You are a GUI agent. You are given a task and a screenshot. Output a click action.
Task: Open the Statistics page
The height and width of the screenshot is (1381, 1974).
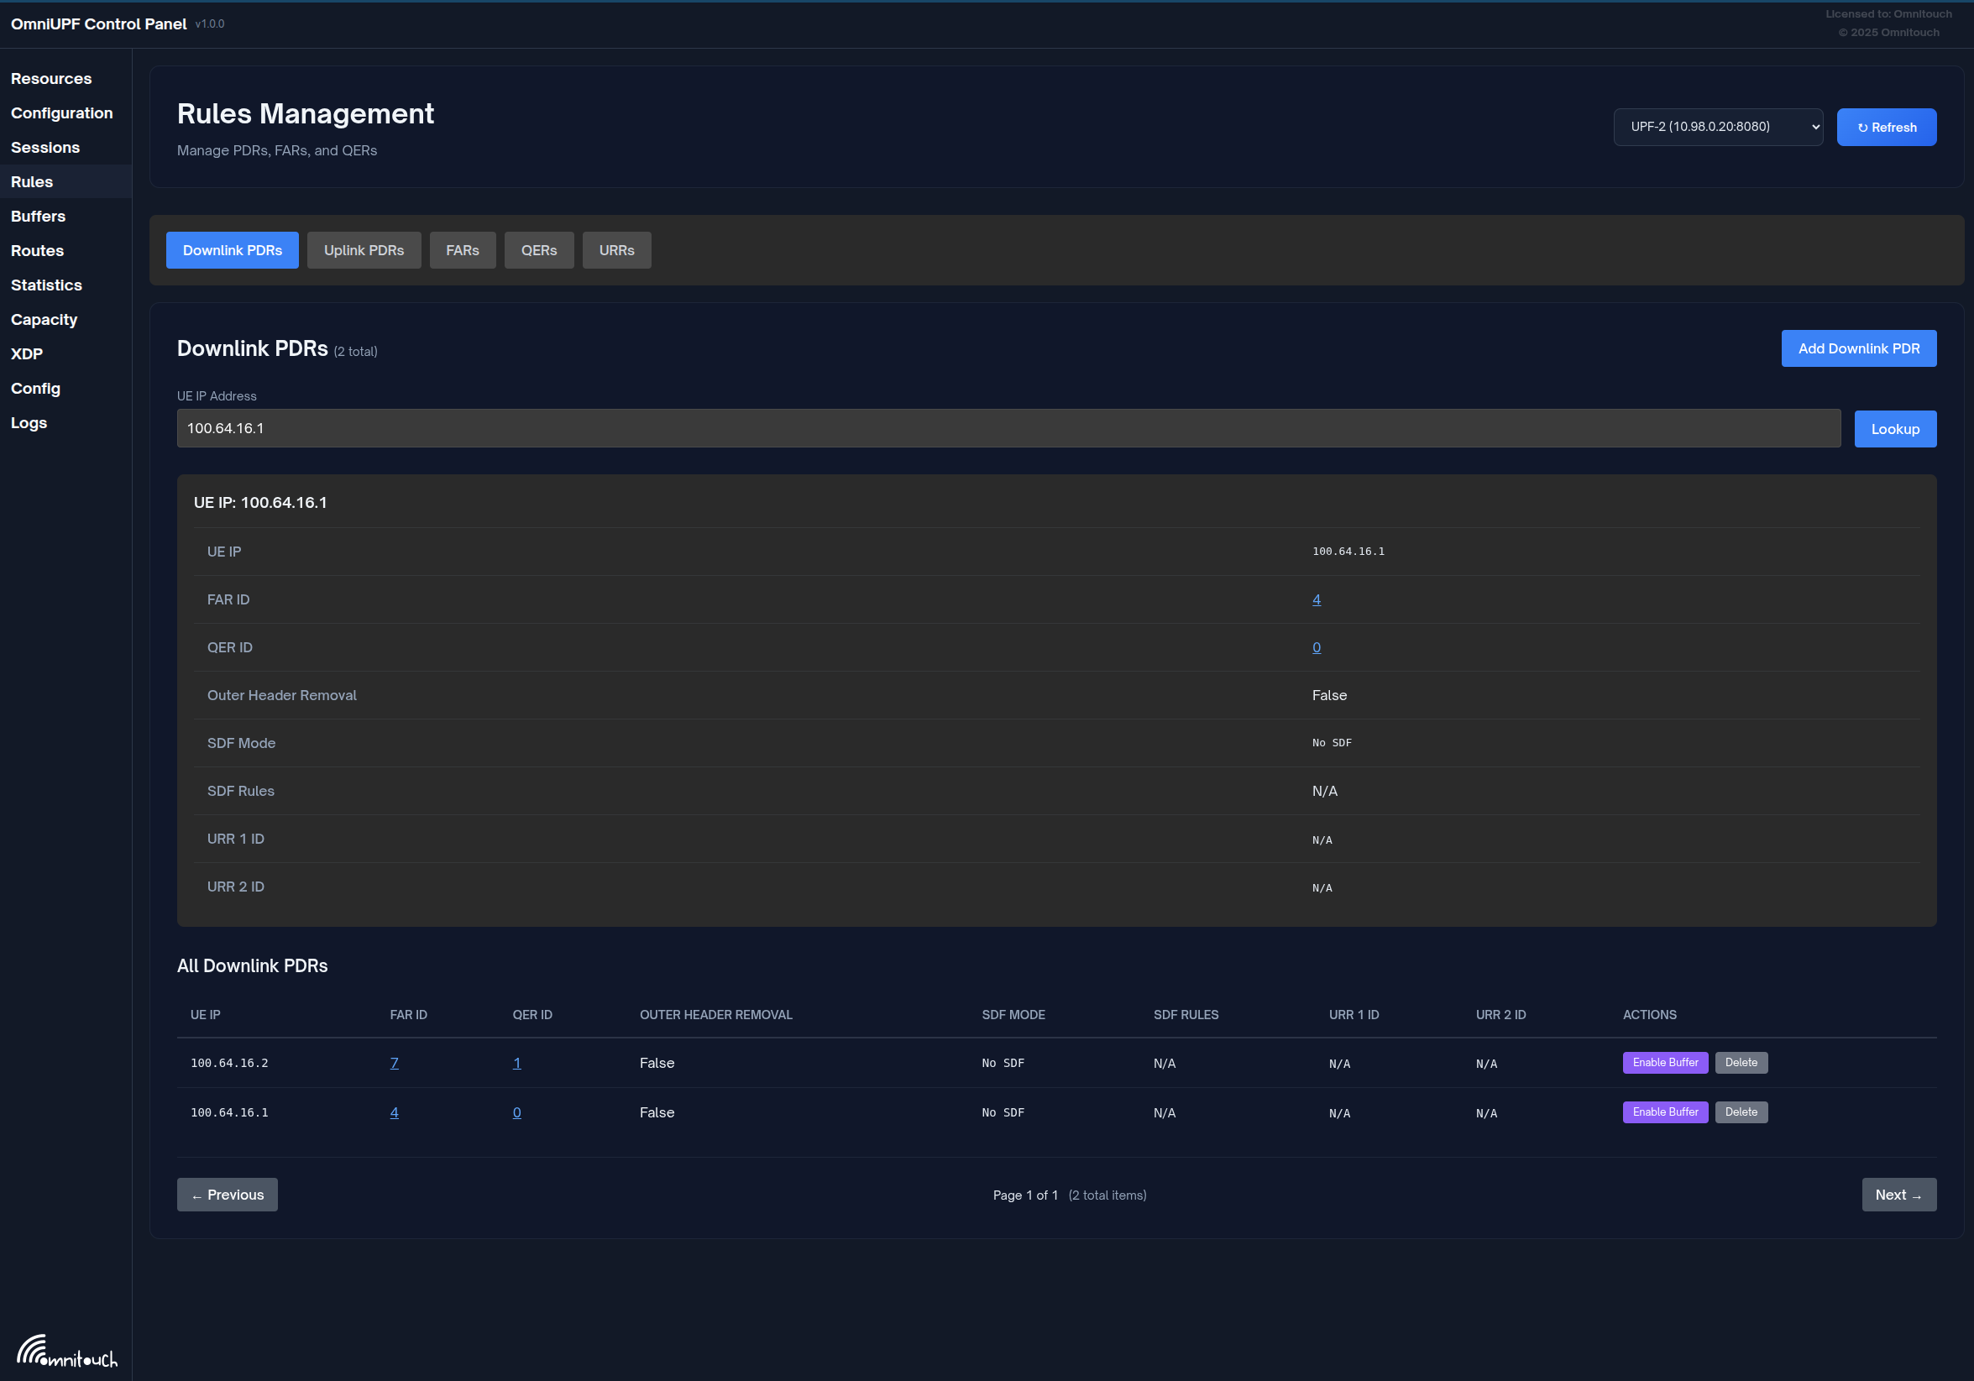46,285
